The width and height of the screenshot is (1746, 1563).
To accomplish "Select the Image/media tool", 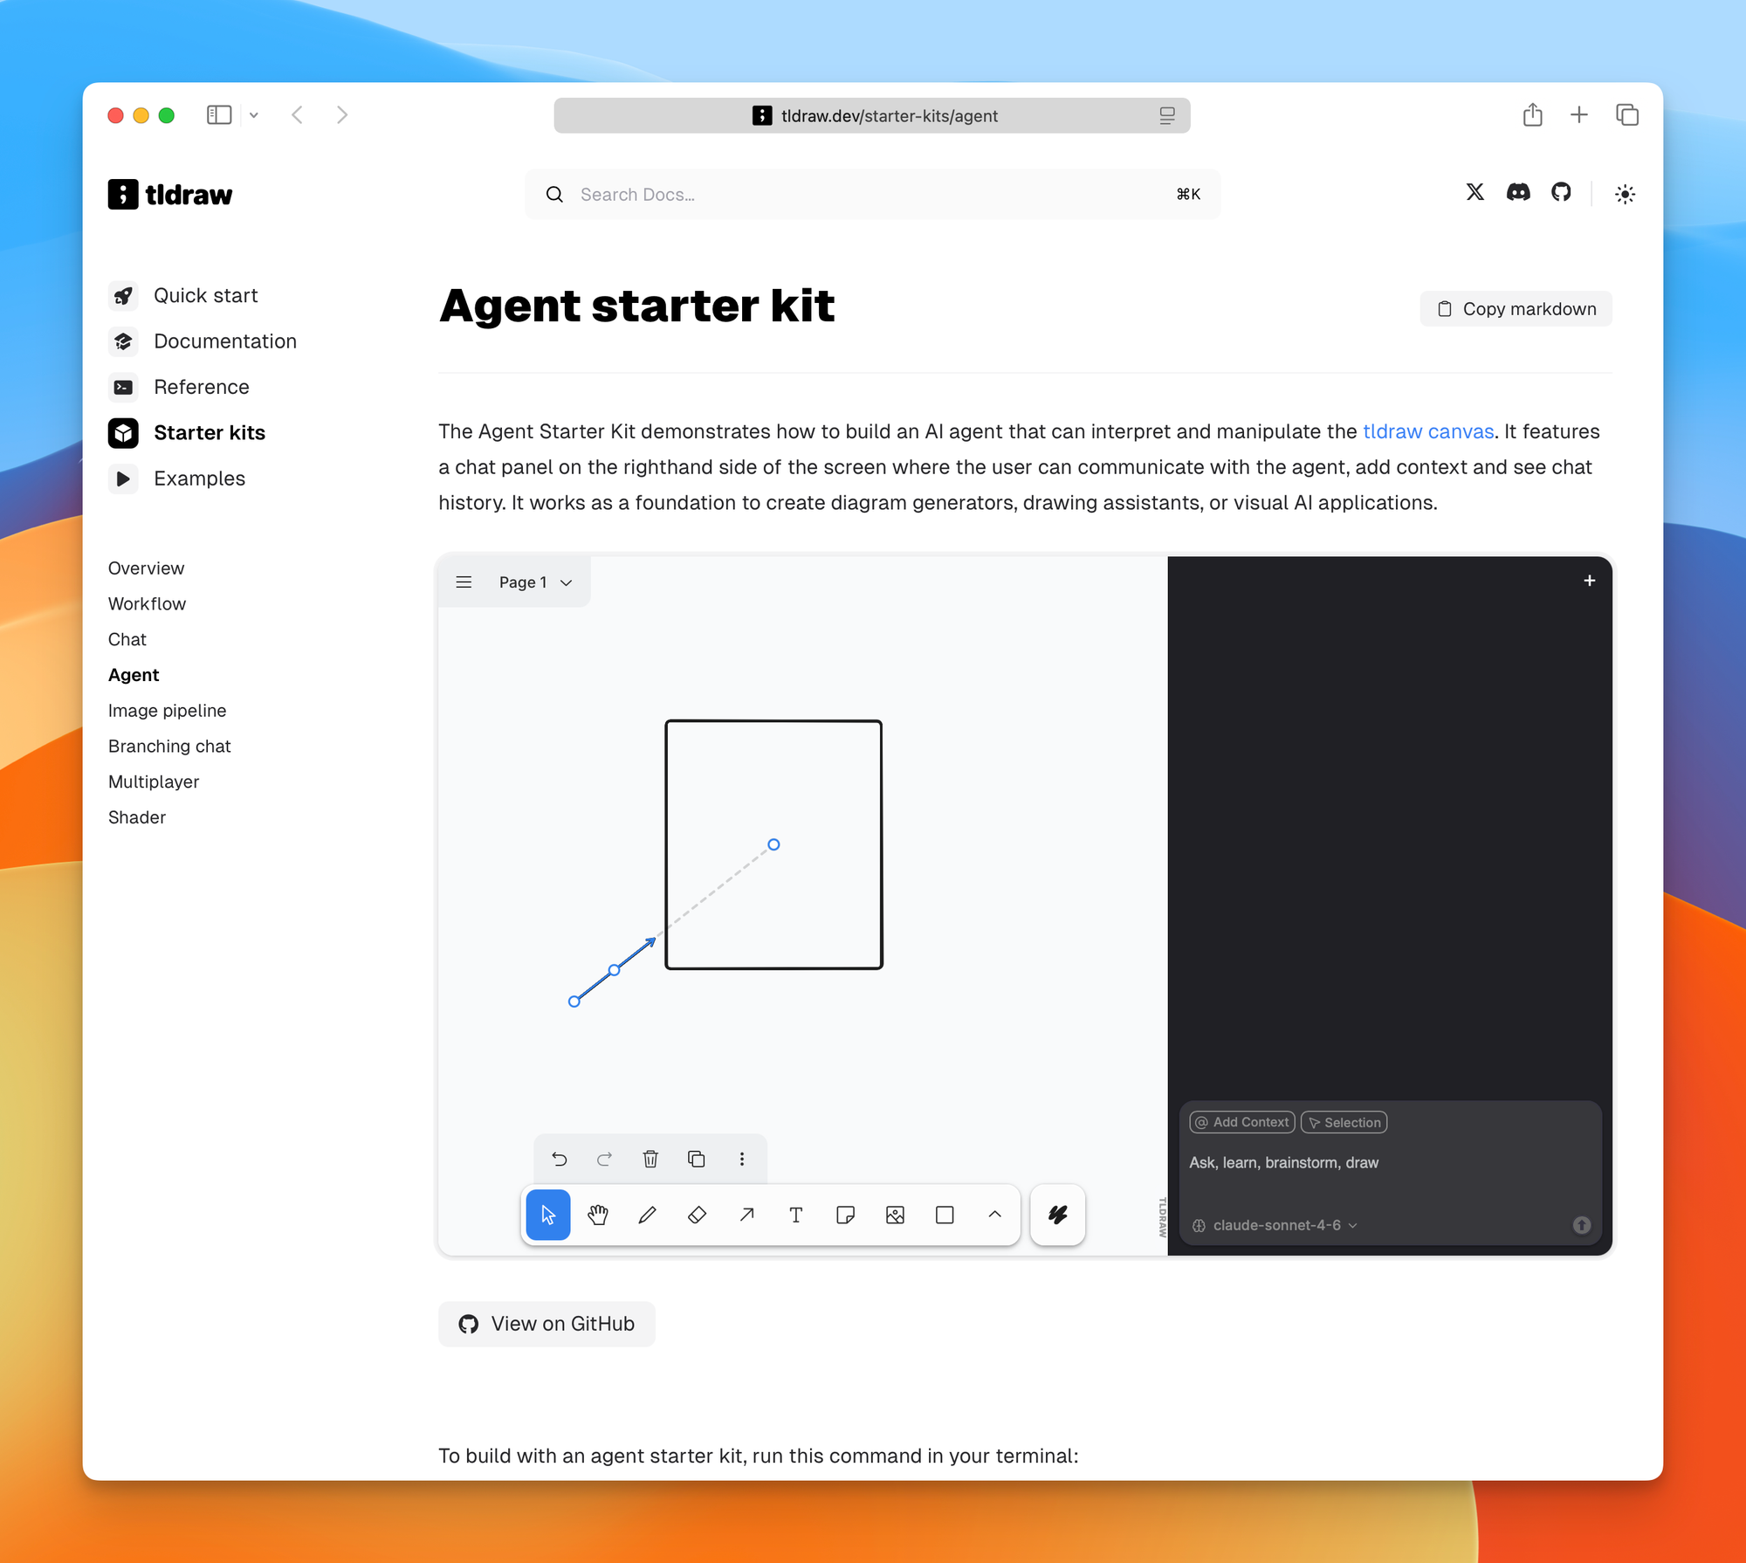I will [x=895, y=1214].
